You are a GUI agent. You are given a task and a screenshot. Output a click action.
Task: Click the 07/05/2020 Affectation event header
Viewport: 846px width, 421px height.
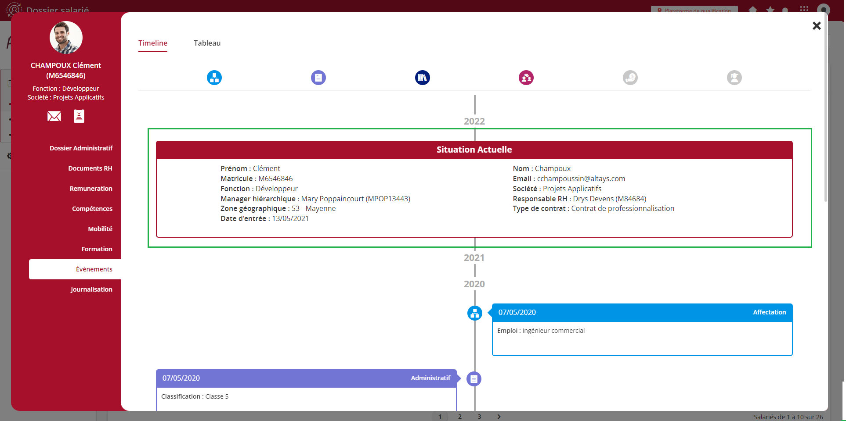[x=642, y=312]
